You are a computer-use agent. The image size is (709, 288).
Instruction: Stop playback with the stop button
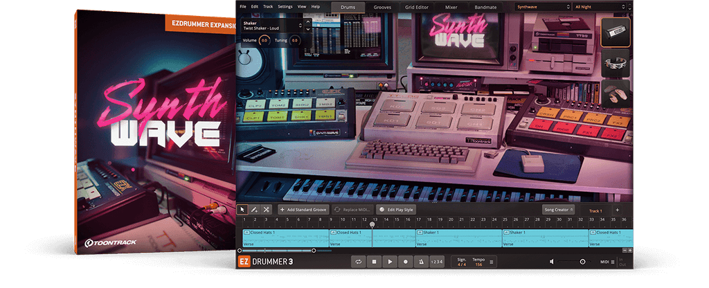374,261
